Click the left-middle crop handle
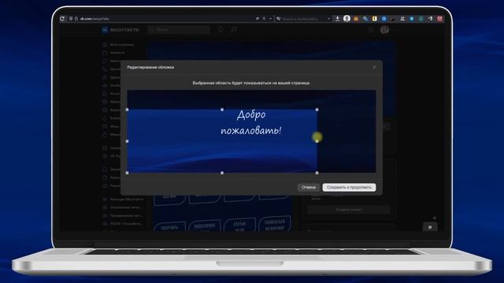 click(x=128, y=141)
